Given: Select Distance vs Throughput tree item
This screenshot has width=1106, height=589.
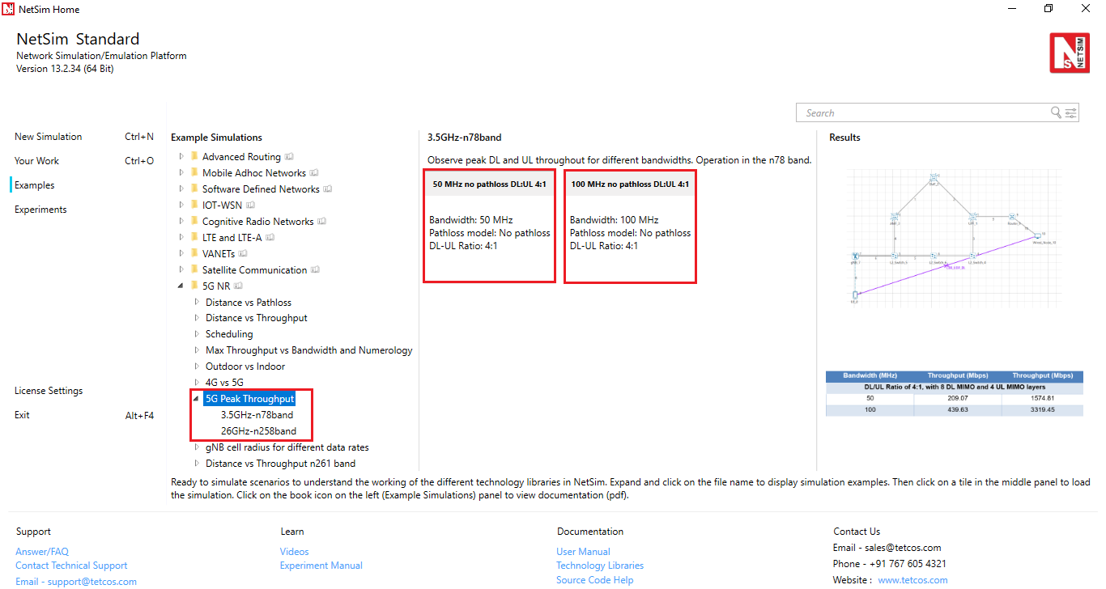Looking at the screenshot, I should click(x=256, y=318).
